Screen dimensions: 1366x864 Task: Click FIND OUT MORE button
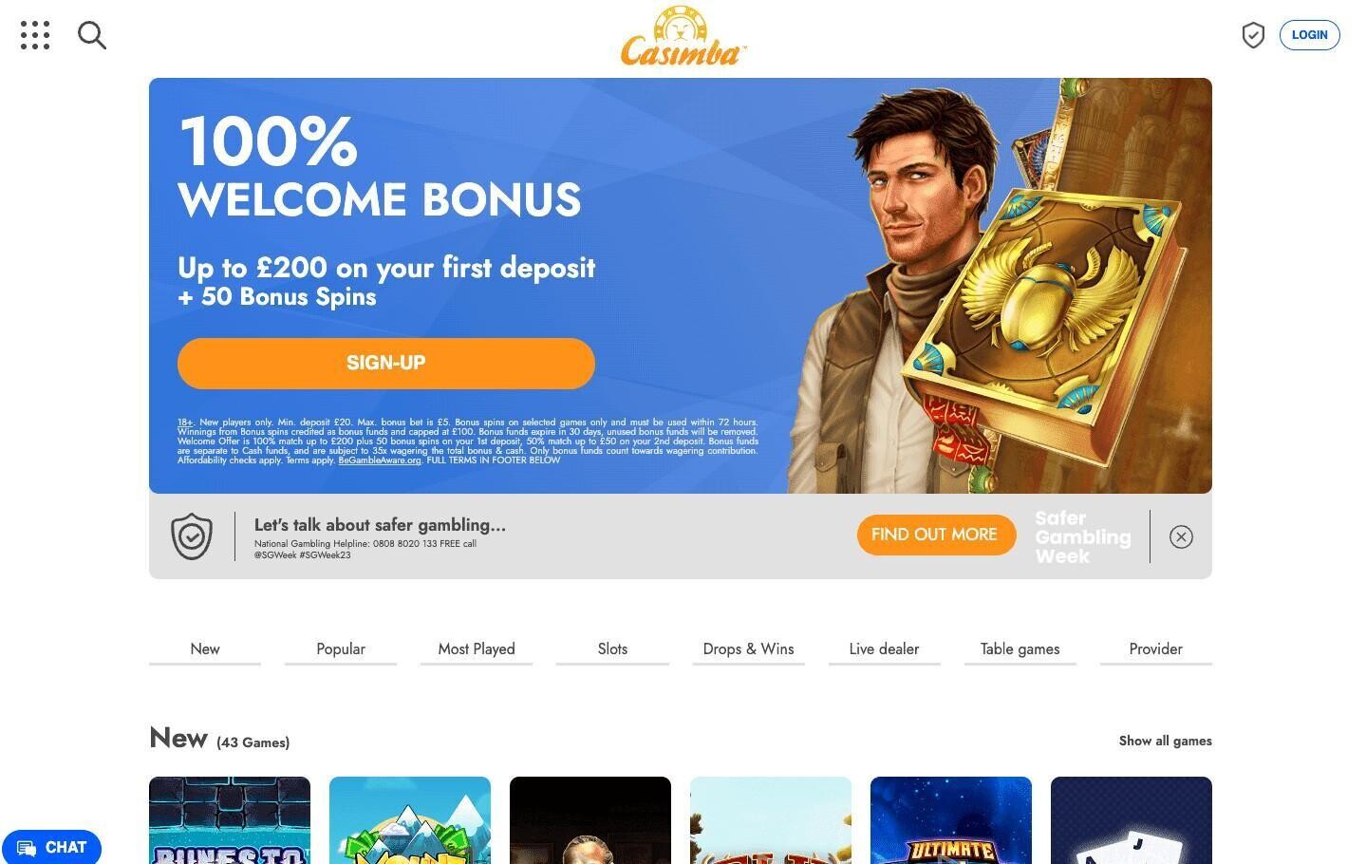click(x=935, y=535)
